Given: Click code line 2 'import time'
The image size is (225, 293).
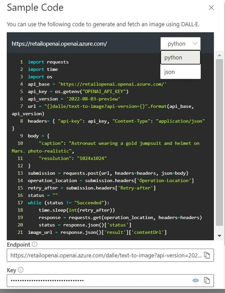Looking at the screenshot, I should 43,69.
